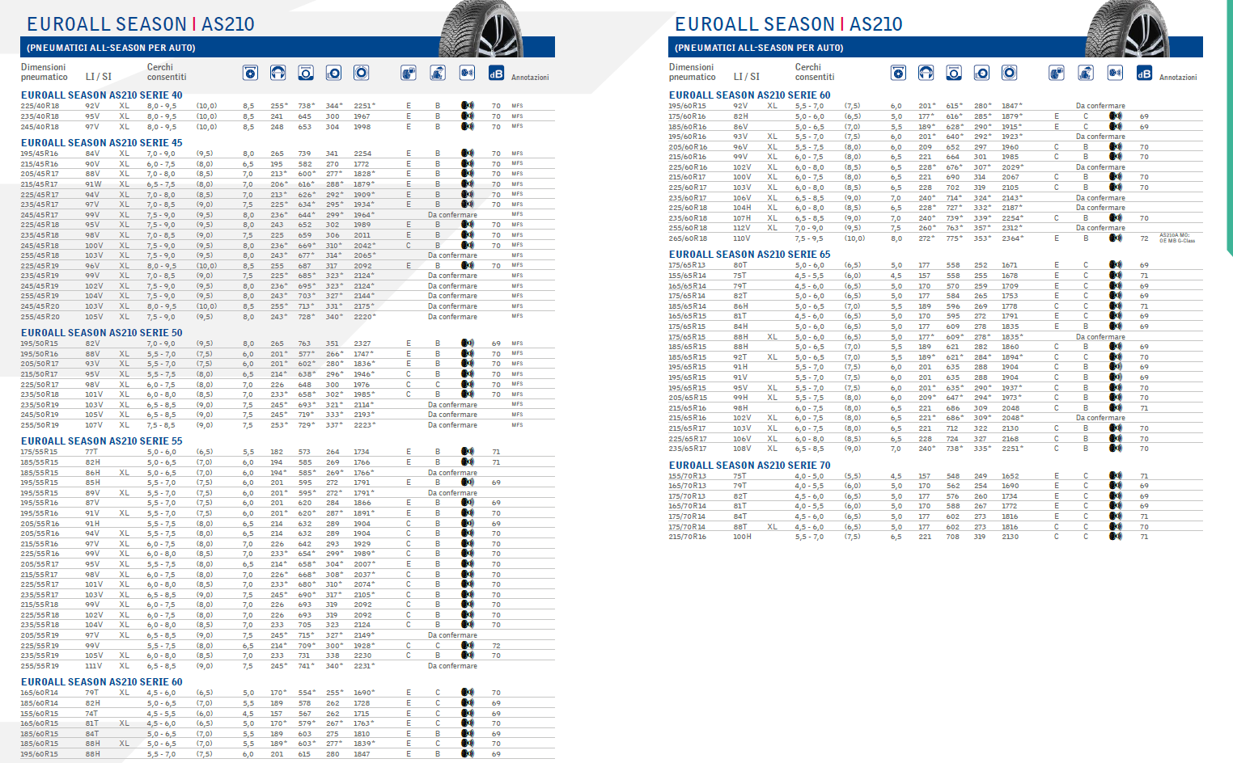The width and height of the screenshot is (1233, 763).
Task: Click the Serie 50 section heading
Action: click(102, 333)
